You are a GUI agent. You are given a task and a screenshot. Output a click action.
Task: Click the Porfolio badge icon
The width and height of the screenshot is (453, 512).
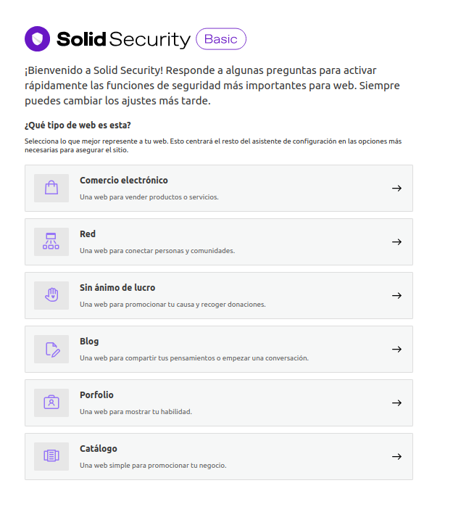pos(51,403)
